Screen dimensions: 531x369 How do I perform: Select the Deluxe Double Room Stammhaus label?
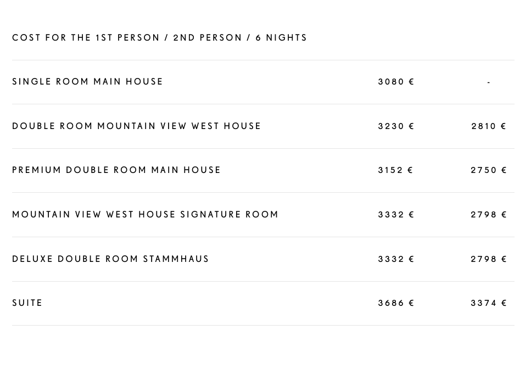click(110, 259)
